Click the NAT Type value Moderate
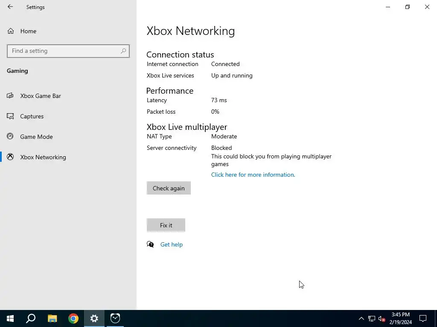 pyautogui.click(x=224, y=137)
